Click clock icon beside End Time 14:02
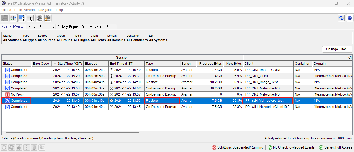The image size is (354, 152). click(x=112, y=88)
